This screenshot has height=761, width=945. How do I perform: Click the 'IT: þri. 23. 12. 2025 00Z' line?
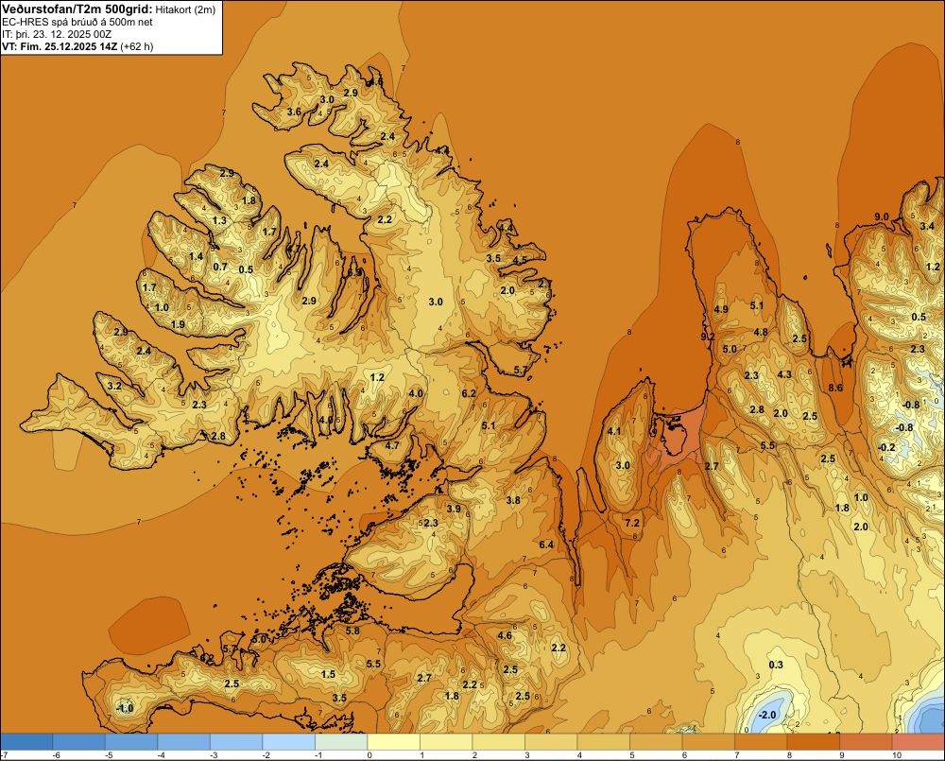[x=57, y=34]
